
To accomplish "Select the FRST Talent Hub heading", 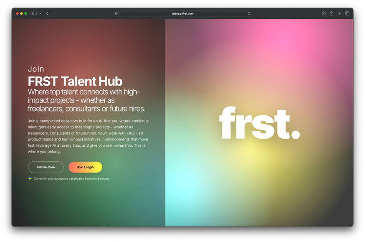I will coord(75,81).
